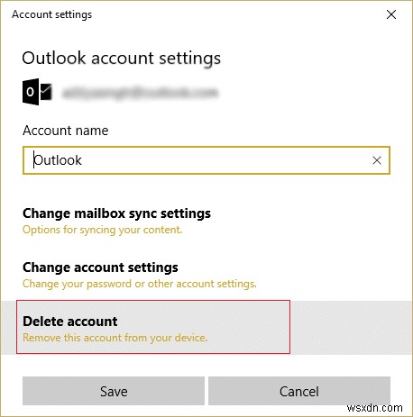Viewport: 413px width, 417px height.
Task: Click 'Change your password or other account settings'
Action: [140, 284]
